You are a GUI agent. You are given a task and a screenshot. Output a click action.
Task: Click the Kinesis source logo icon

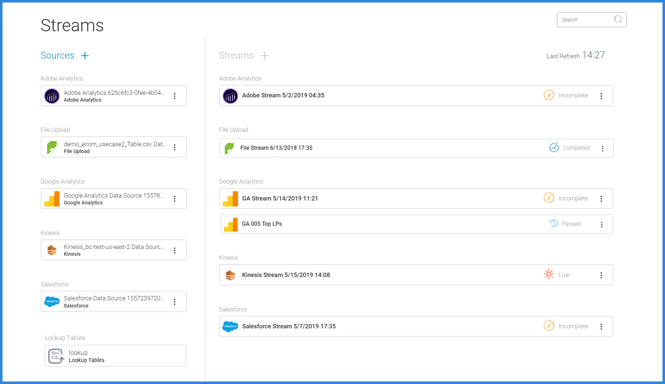(x=52, y=250)
